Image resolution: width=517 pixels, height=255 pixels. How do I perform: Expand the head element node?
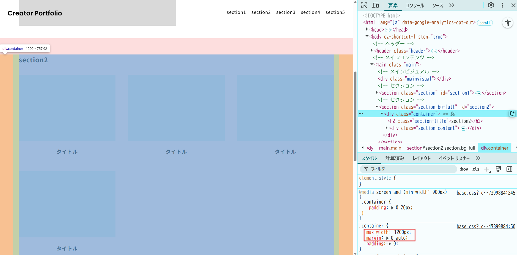(x=367, y=30)
